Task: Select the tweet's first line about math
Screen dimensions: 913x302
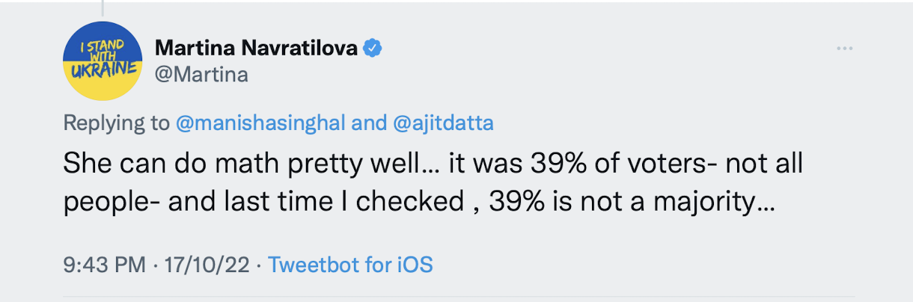Action: coord(433,164)
